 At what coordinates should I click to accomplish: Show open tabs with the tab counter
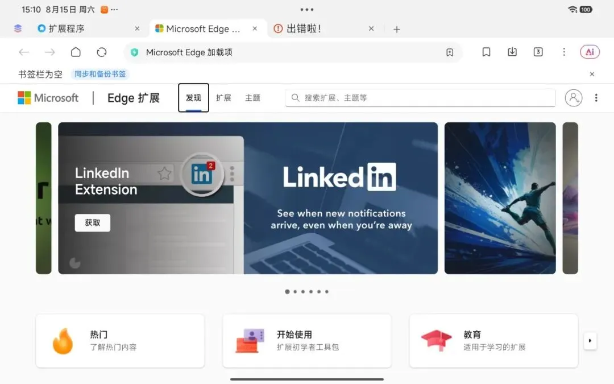click(538, 52)
